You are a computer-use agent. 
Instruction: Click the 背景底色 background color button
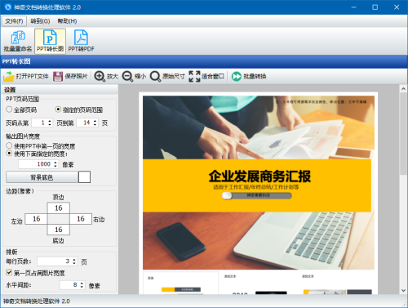point(42,177)
